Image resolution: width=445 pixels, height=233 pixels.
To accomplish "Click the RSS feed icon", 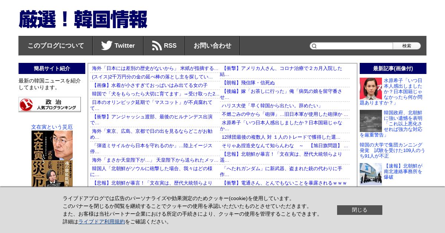I will point(157,45).
